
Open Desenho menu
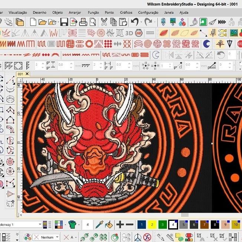coord(39,13)
